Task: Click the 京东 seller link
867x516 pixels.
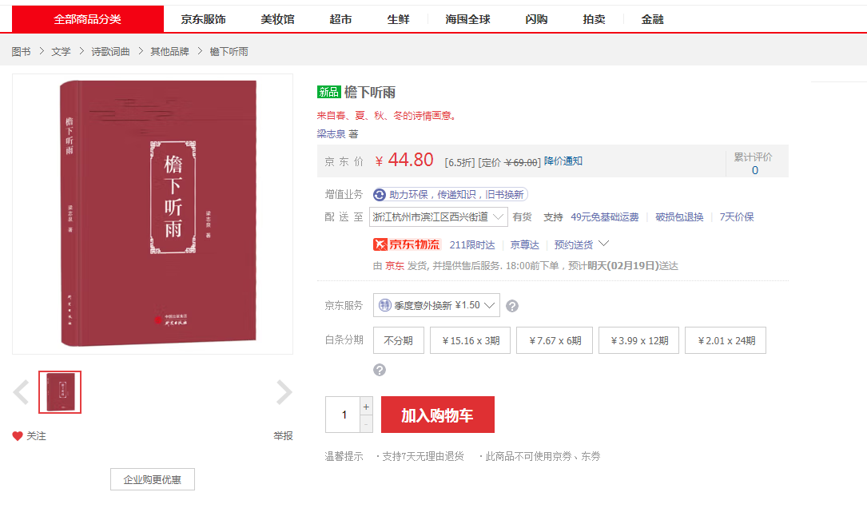Action: pos(395,266)
